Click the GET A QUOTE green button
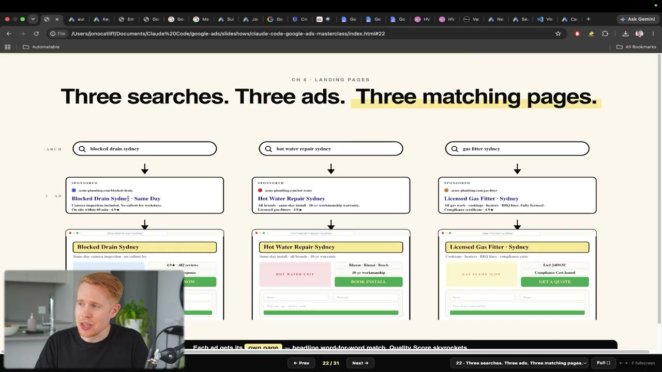 [554, 282]
